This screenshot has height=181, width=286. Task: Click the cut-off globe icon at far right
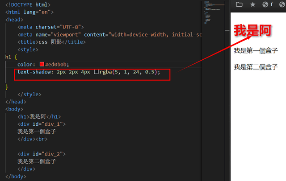pos(283,5)
